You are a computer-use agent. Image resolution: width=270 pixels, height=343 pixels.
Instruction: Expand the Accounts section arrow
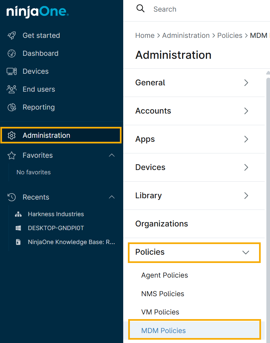click(246, 111)
